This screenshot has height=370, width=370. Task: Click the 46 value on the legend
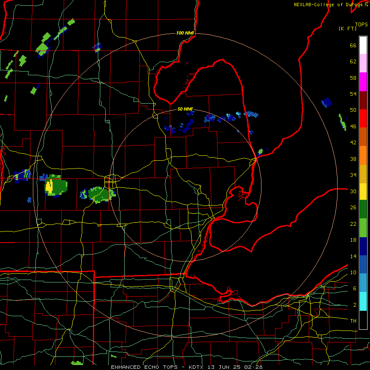353,127
